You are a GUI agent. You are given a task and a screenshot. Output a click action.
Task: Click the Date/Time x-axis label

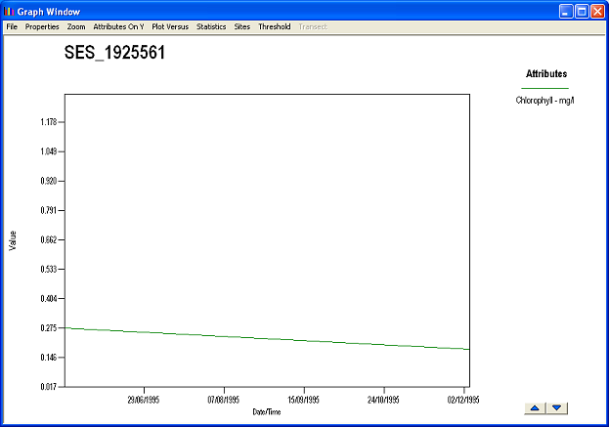(x=267, y=411)
